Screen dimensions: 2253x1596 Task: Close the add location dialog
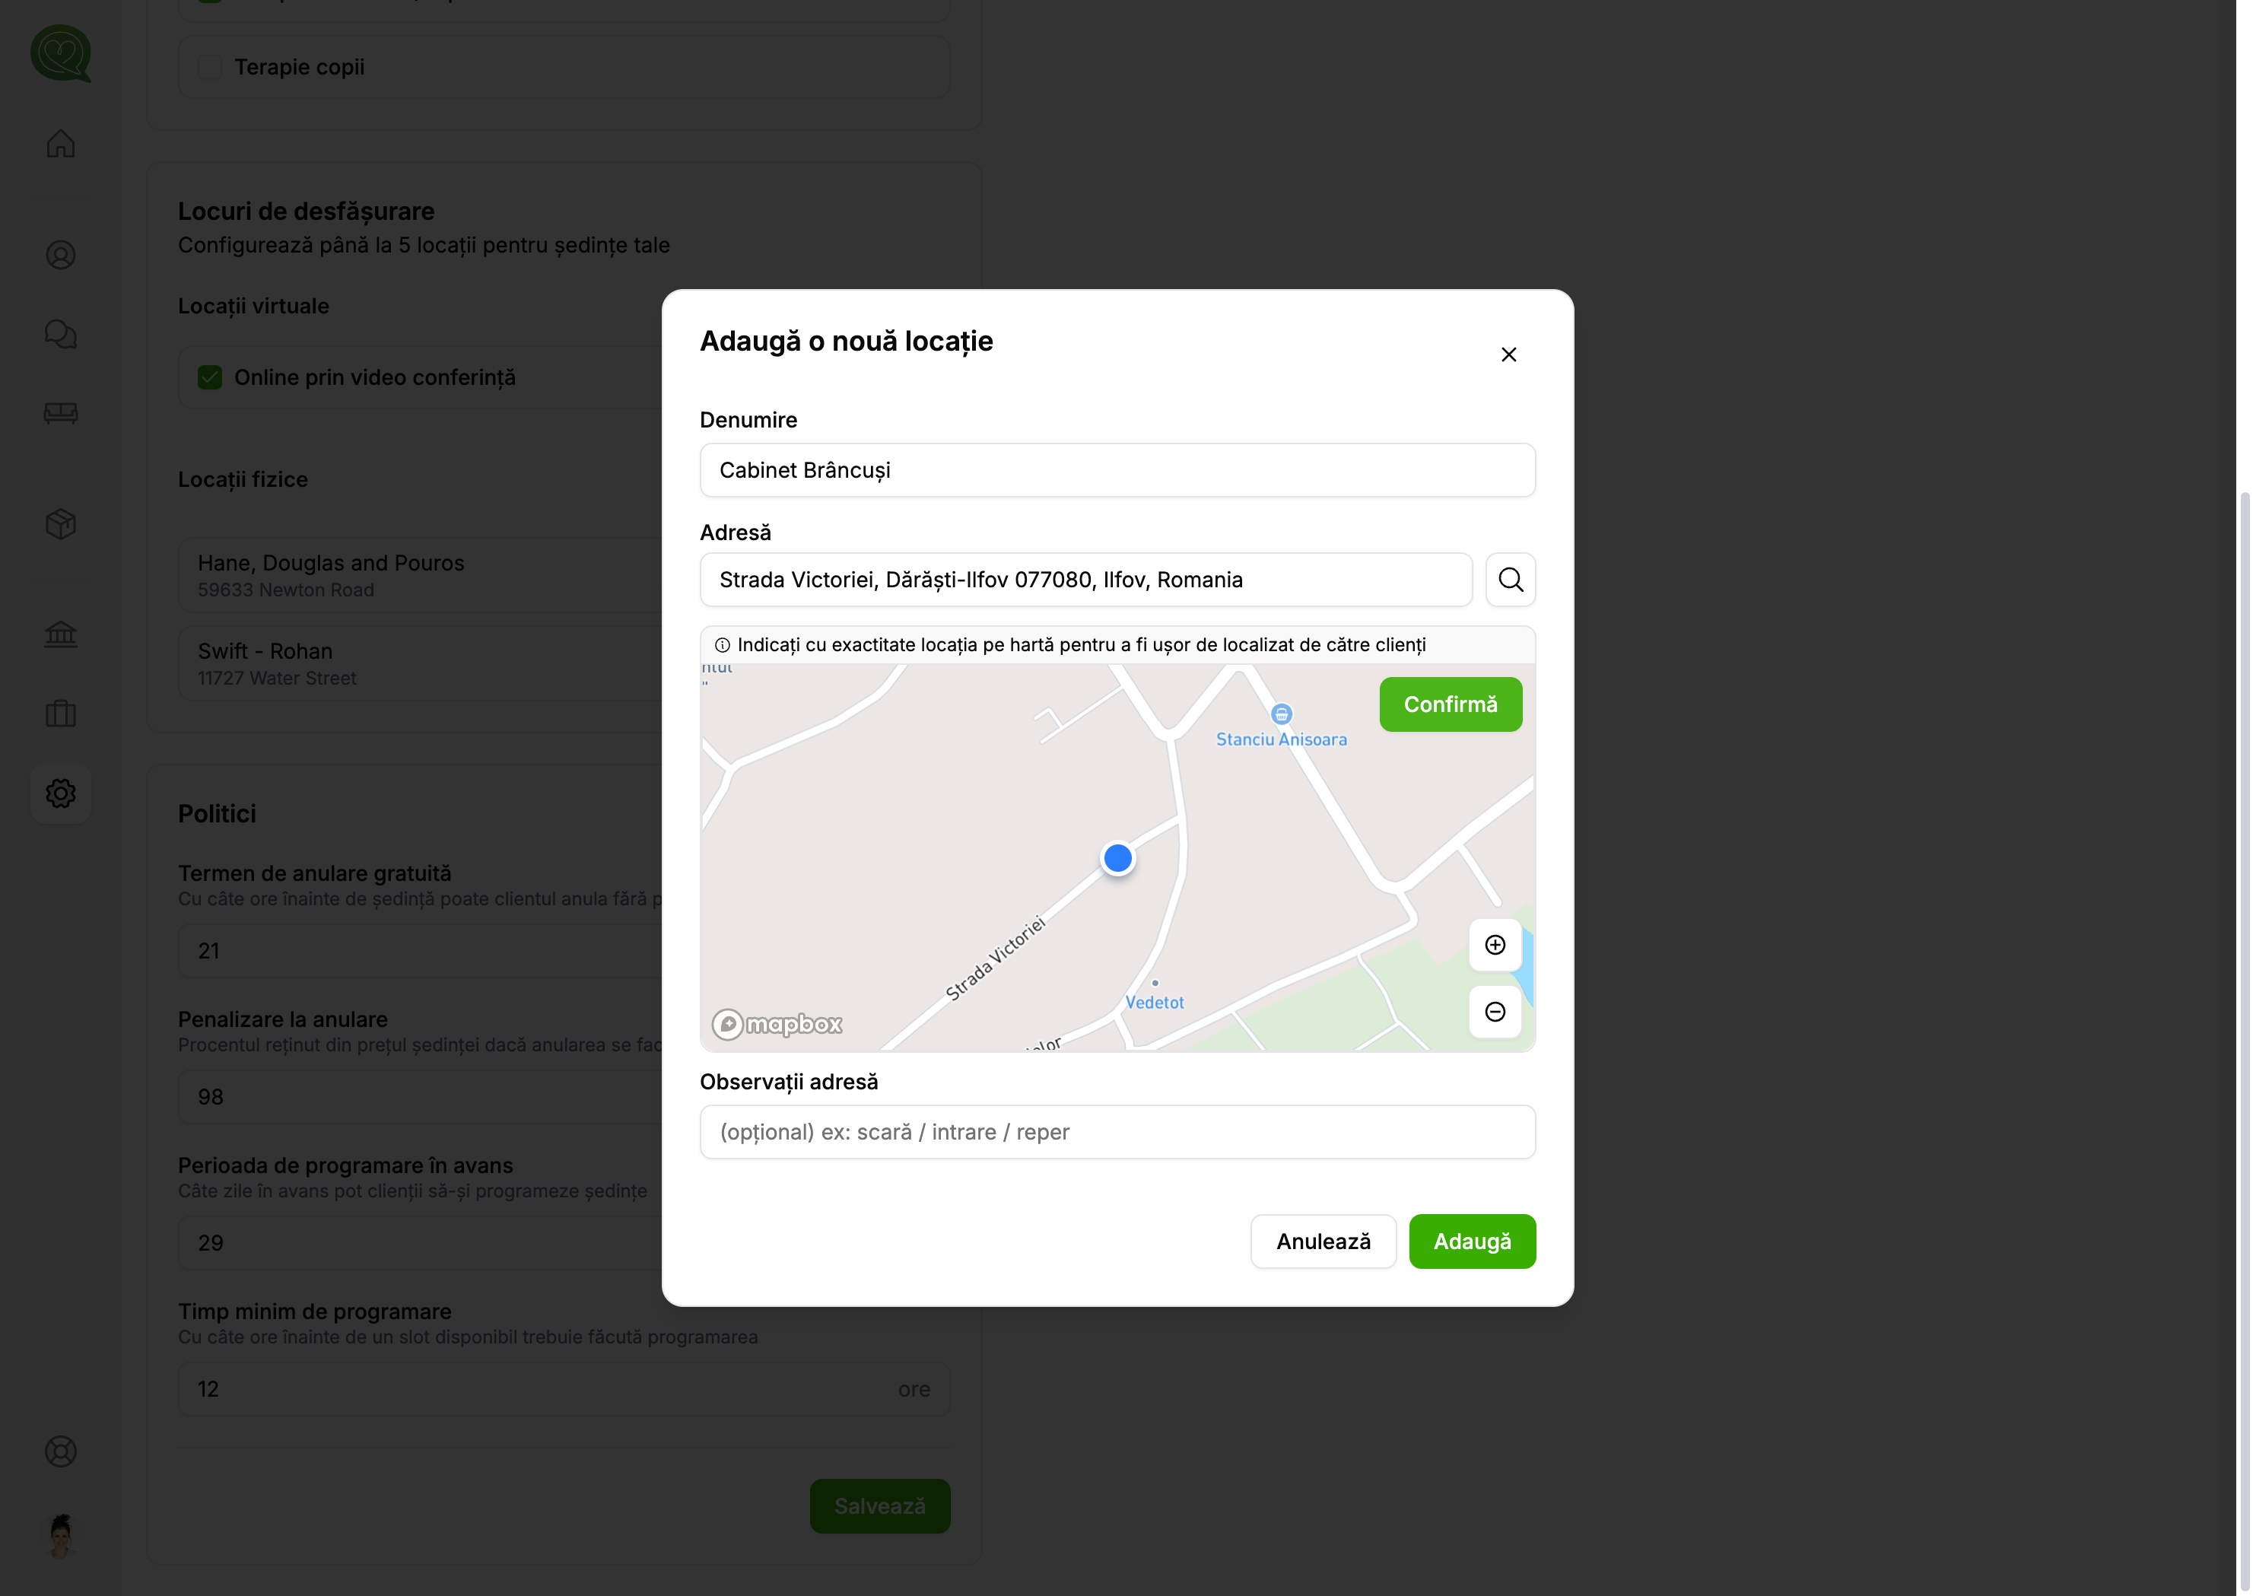(x=1508, y=354)
